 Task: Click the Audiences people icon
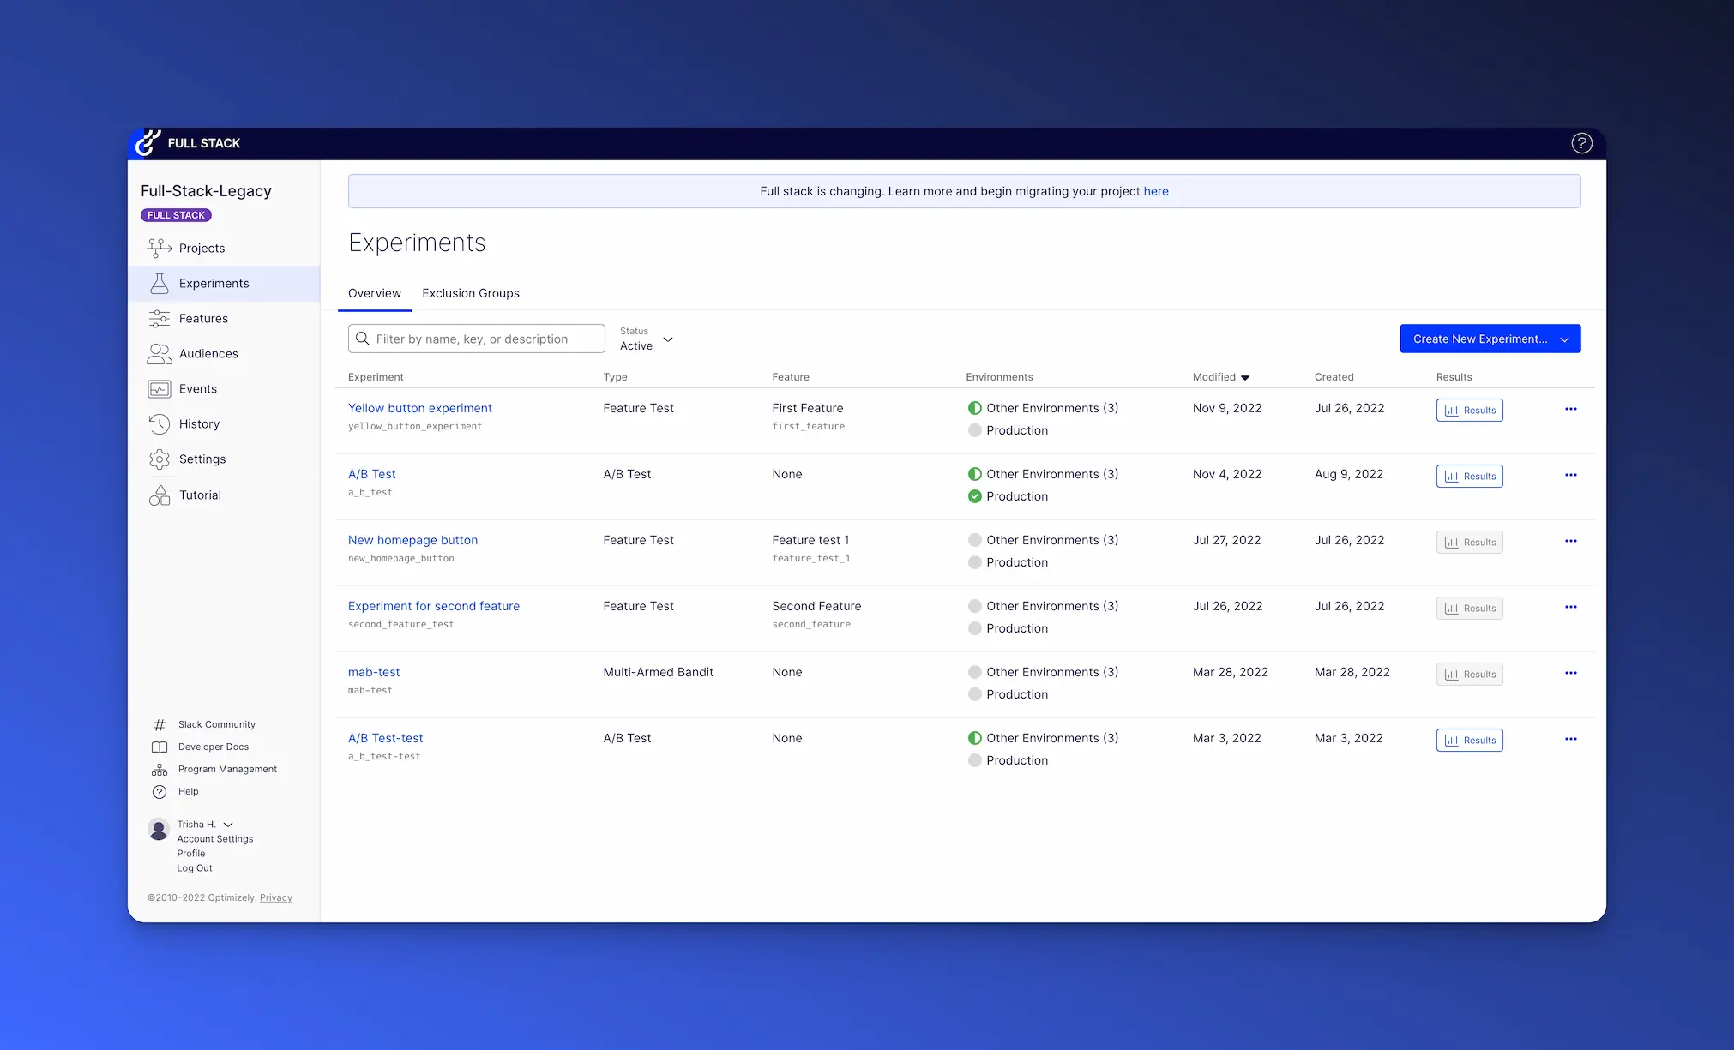(160, 354)
